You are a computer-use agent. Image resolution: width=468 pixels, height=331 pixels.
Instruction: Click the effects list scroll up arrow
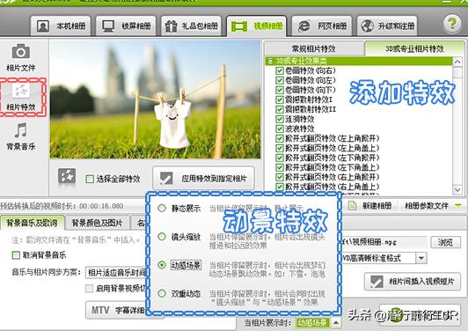coord(457,62)
